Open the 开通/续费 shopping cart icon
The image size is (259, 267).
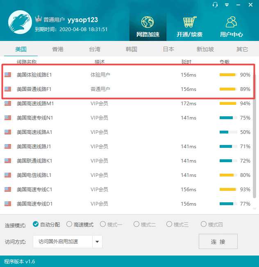[x=189, y=22]
